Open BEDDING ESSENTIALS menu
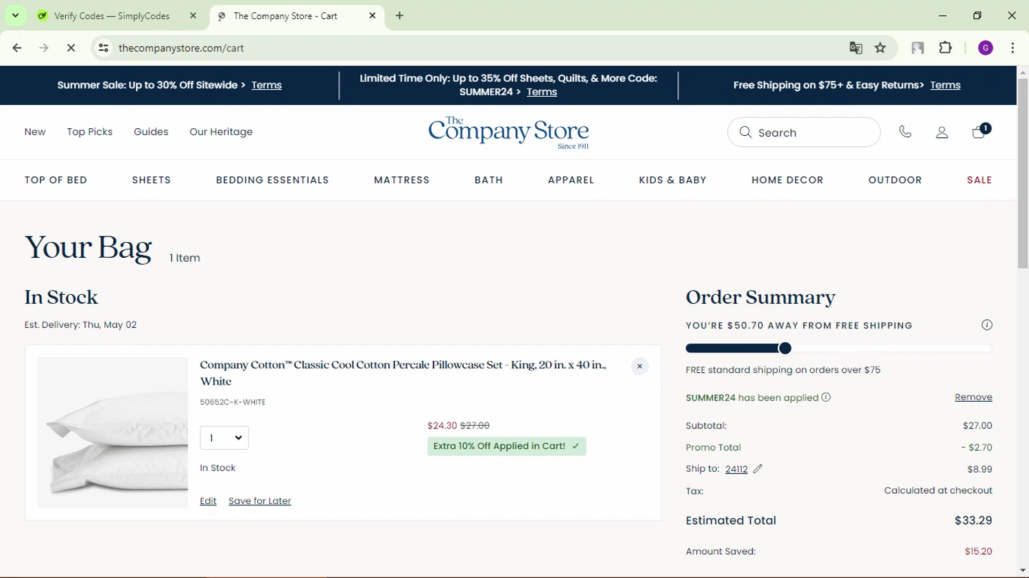The width and height of the screenshot is (1029, 578). pos(272,180)
